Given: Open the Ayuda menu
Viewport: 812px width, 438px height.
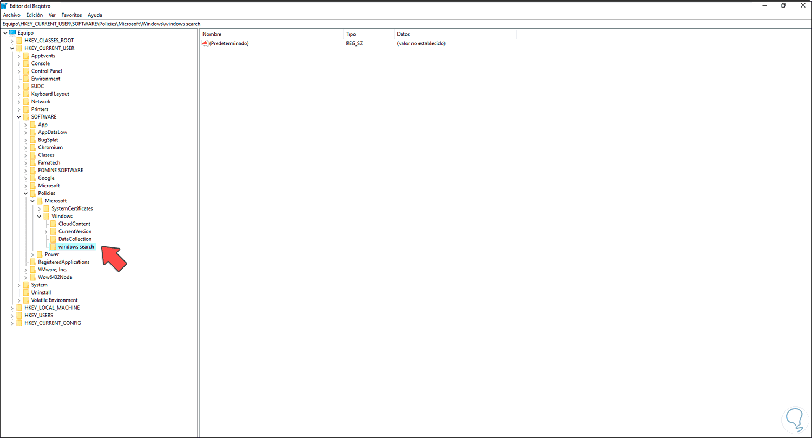Looking at the screenshot, I should pos(95,15).
